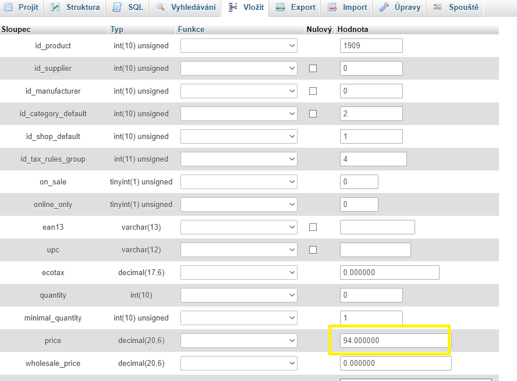Image resolution: width=517 pixels, height=381 pixels.
Task: Open the function dropdown for ean13
Action: [x=239, y=227]
